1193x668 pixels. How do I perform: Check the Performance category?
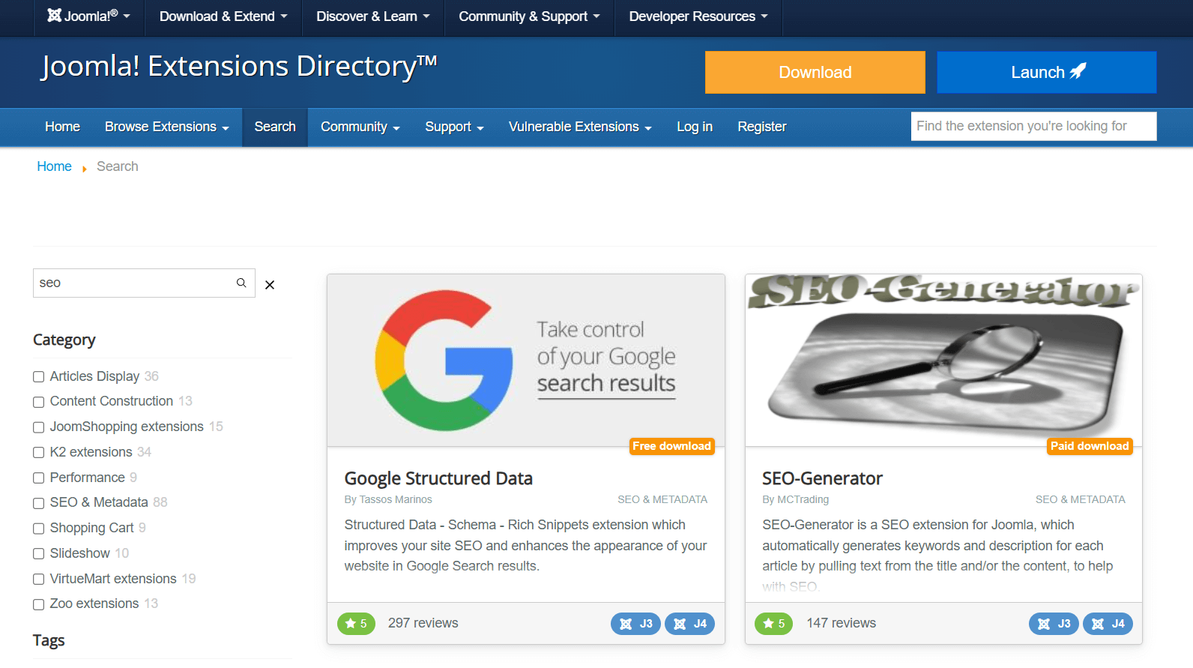click(39, 478)
